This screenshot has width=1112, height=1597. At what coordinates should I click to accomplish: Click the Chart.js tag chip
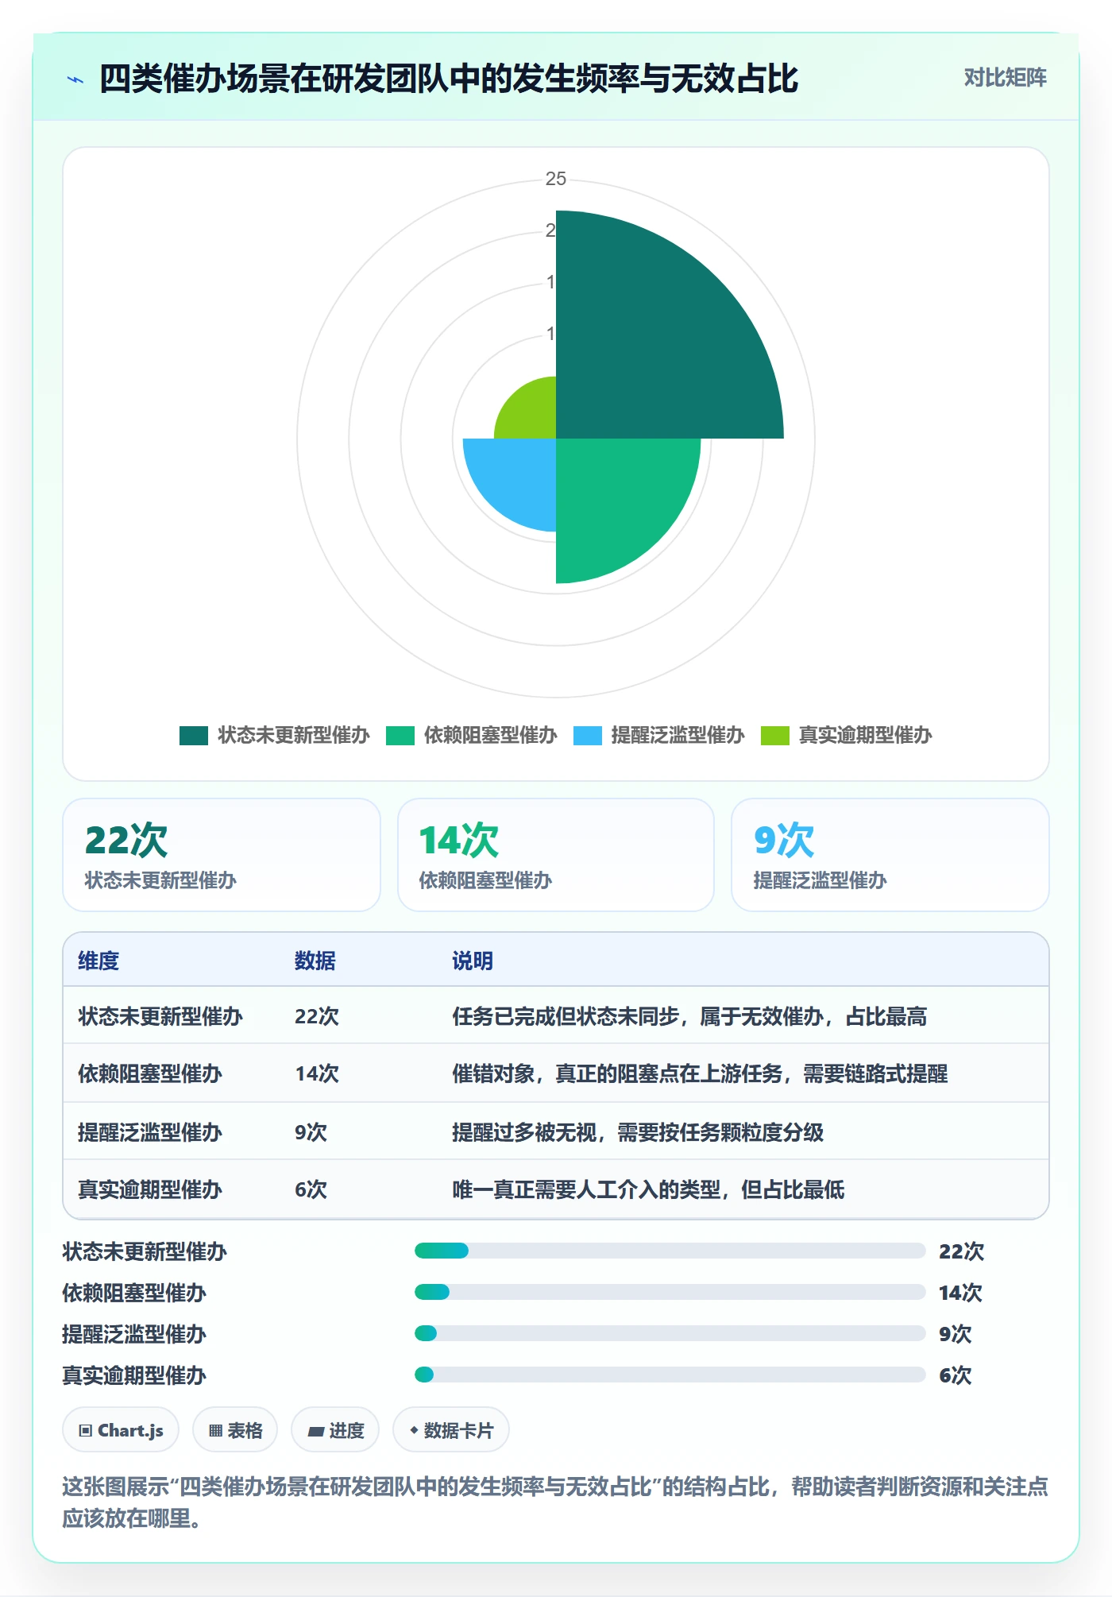121,1430
